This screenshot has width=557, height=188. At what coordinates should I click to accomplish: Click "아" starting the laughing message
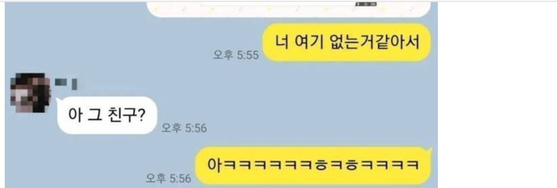click(215, 165)
